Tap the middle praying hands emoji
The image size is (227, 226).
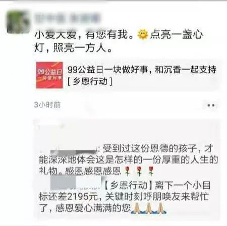(148, 208)
